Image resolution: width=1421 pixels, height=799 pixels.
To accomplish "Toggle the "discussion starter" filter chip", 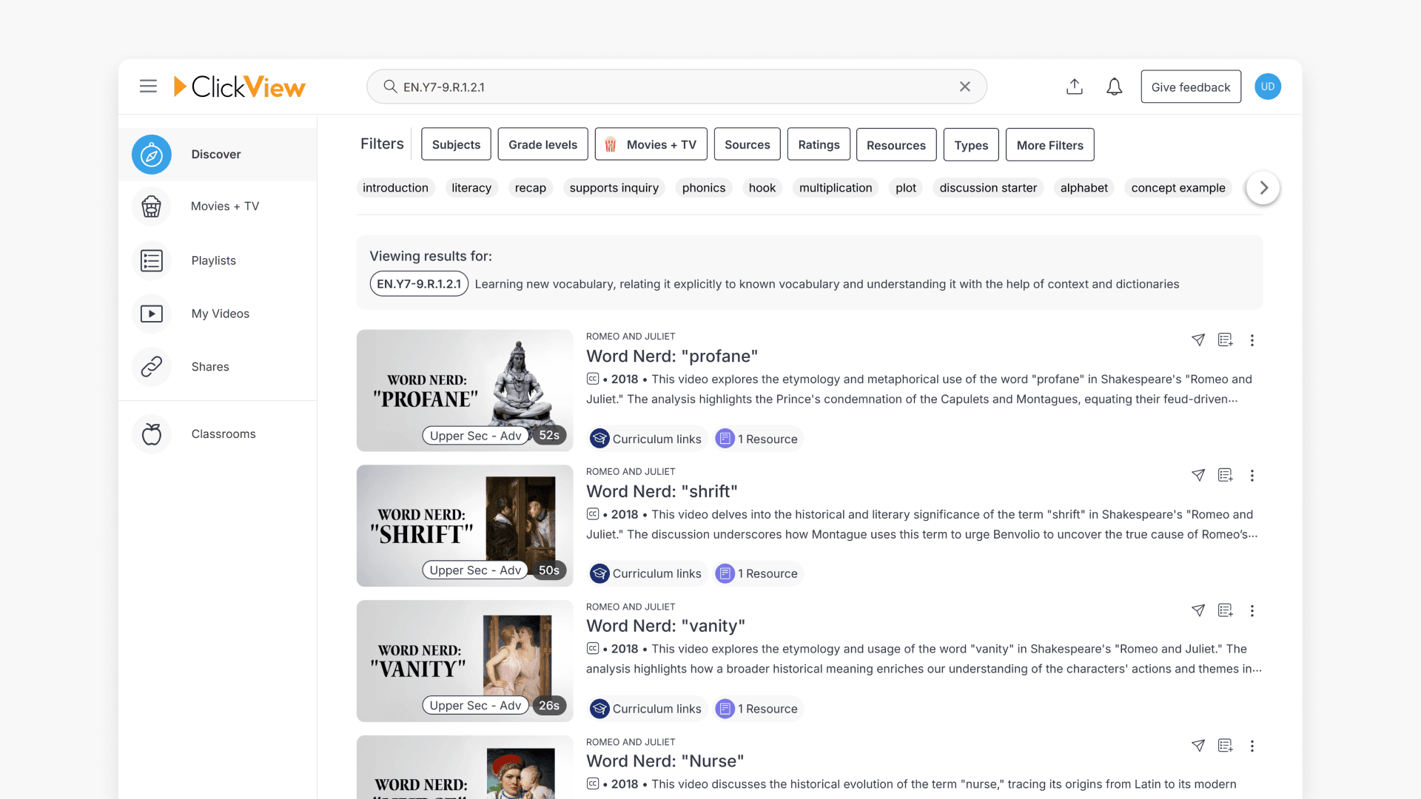I will coord(988,188).
